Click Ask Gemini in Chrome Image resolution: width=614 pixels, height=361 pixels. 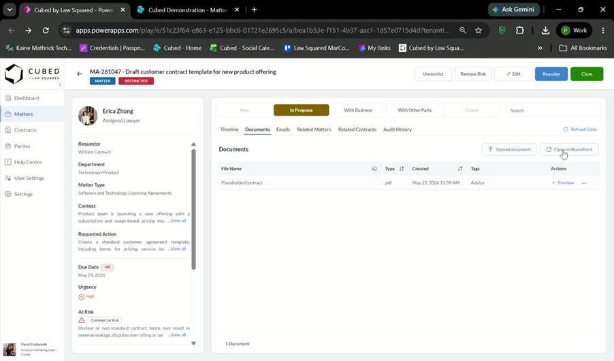tap(513, 10)
